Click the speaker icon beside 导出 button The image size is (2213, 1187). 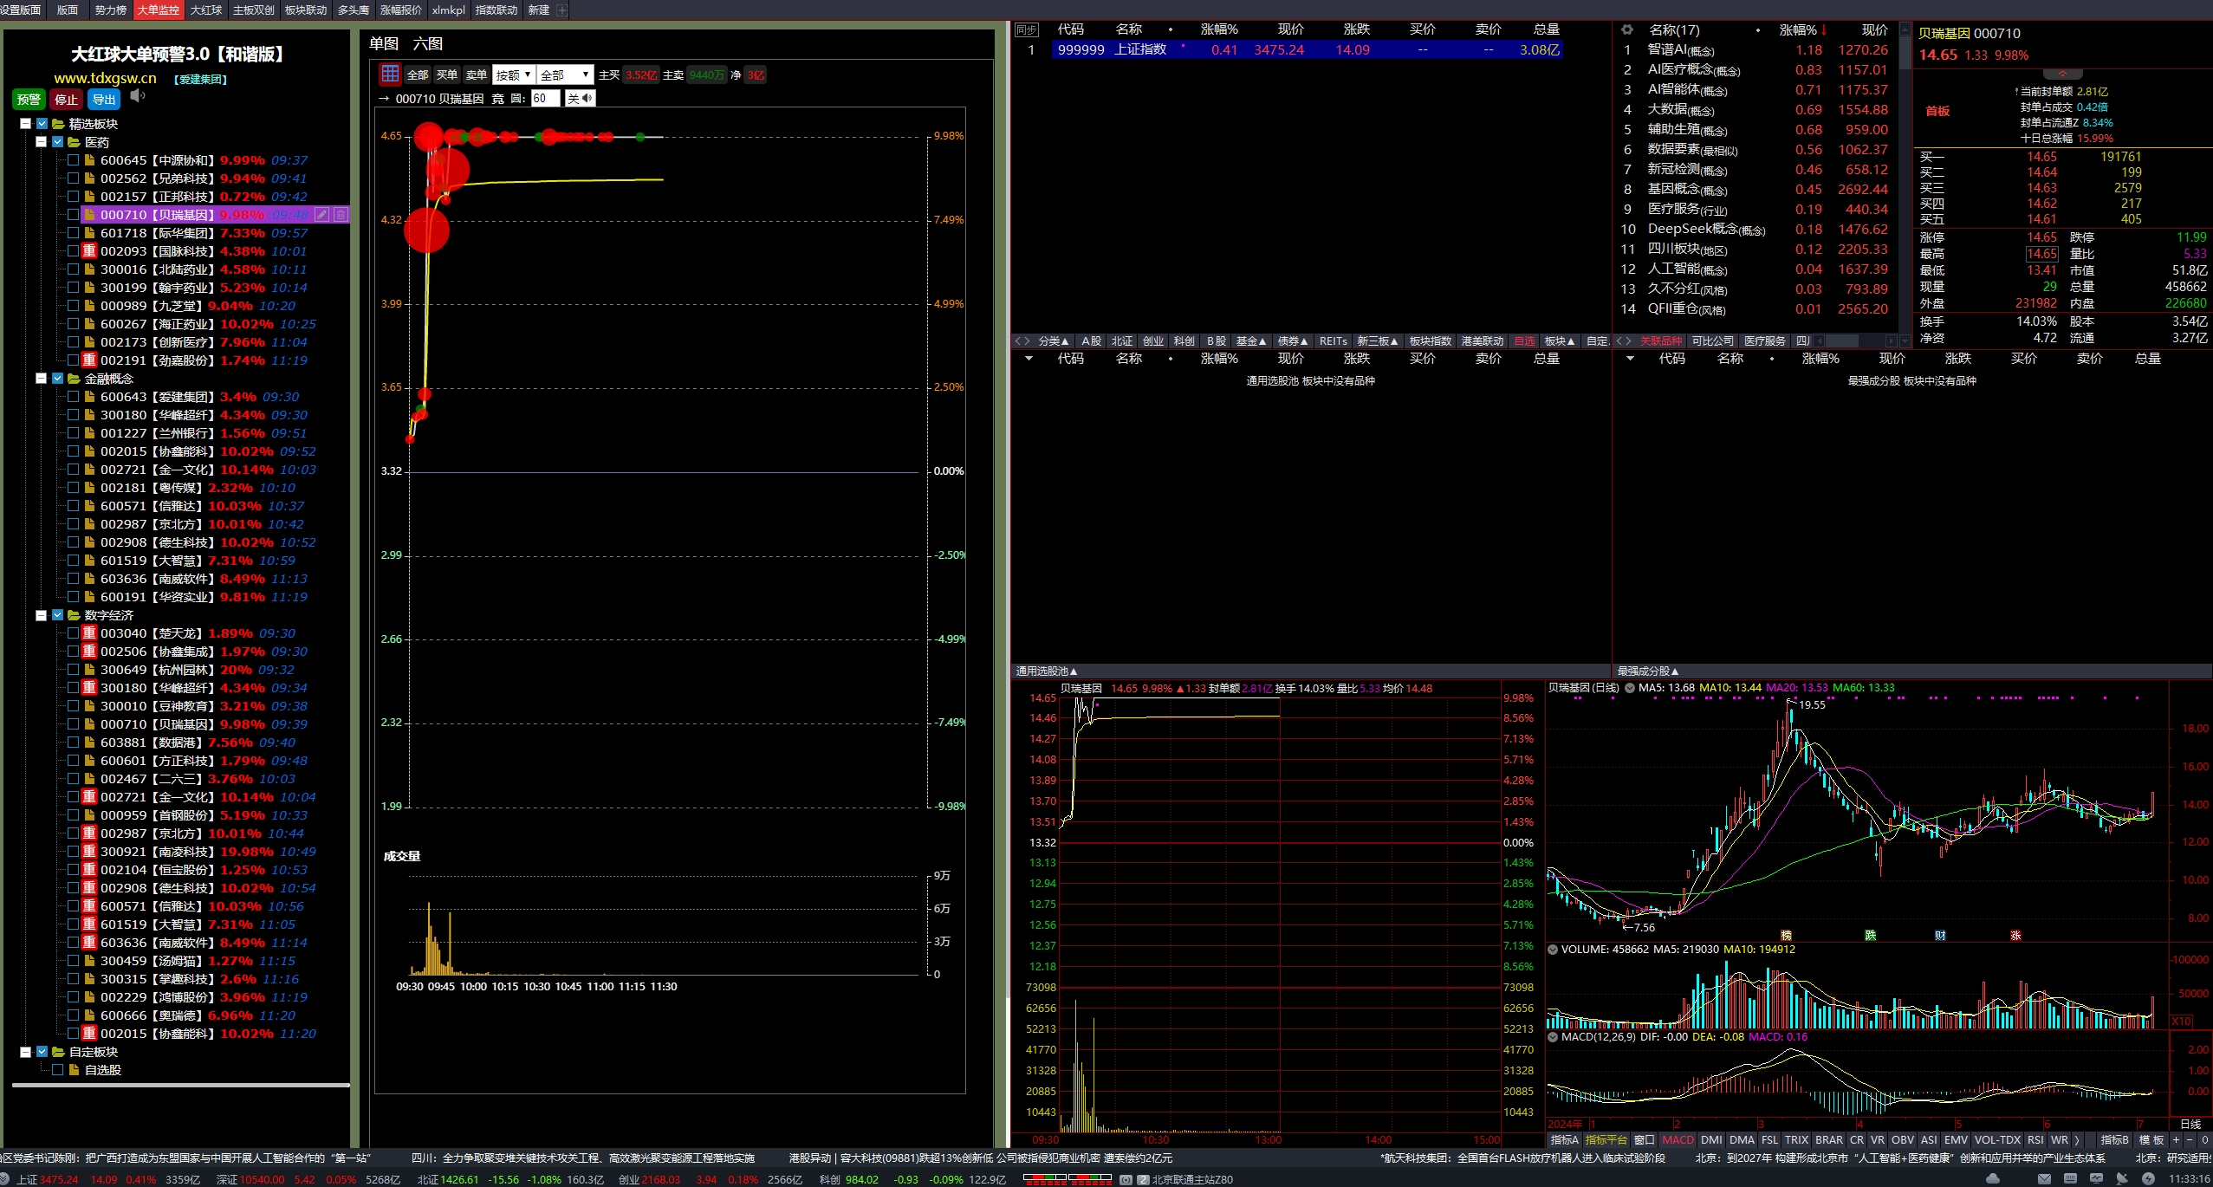(x=137, y=96)
